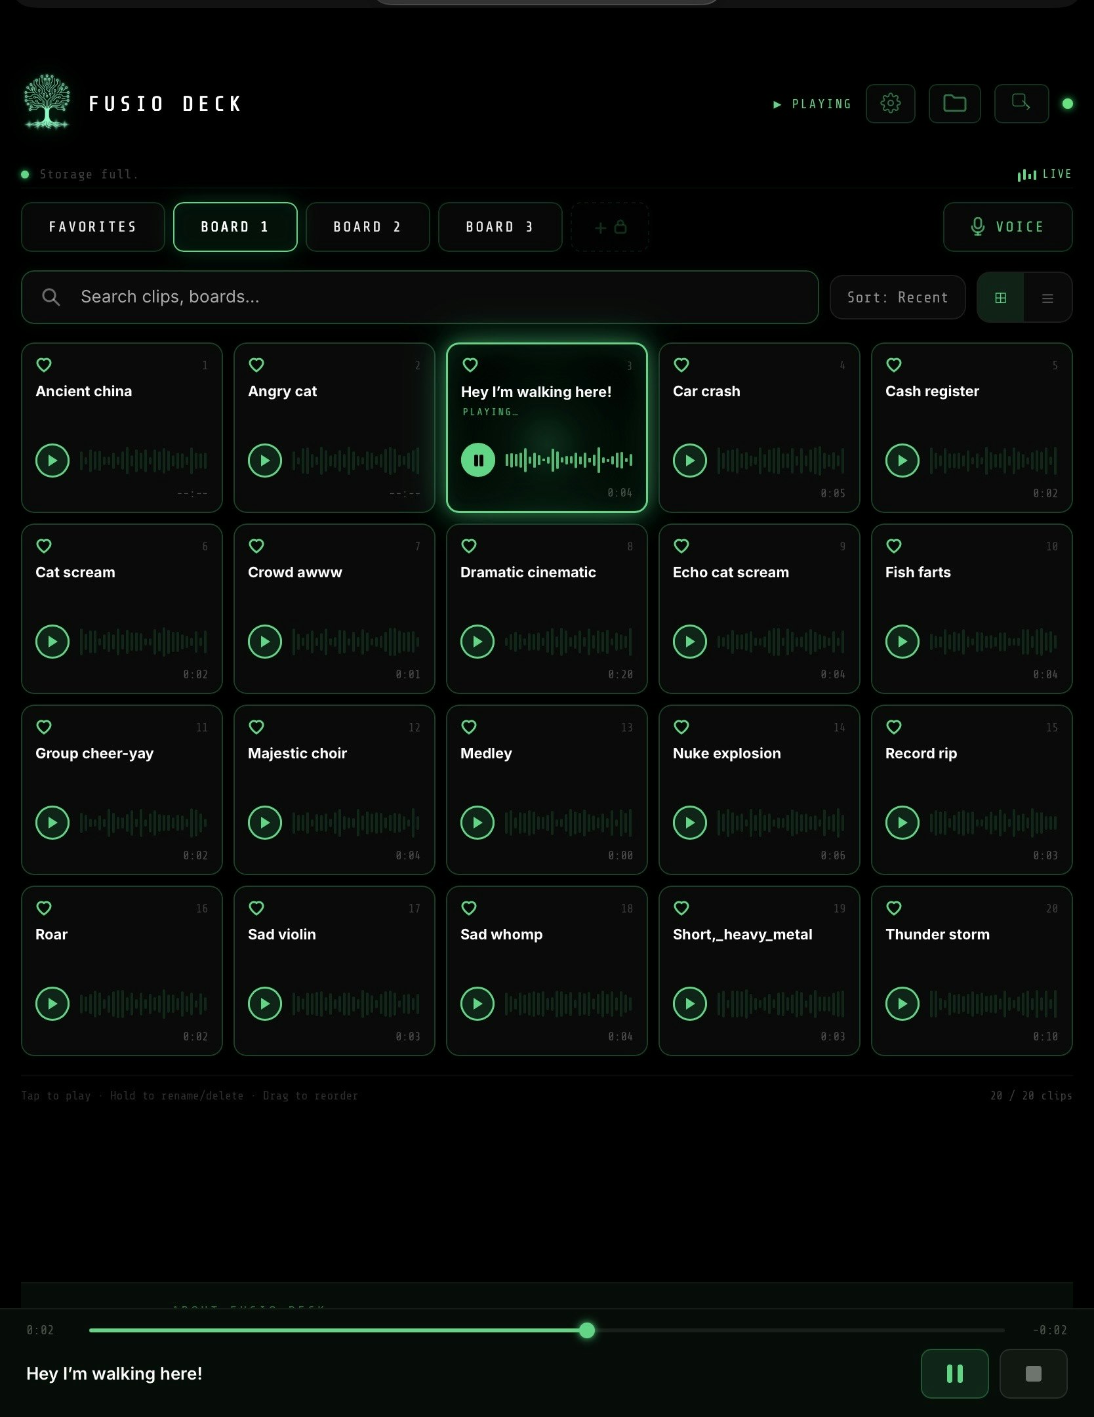Pause playback in the bottom player bar
Screen dimensions: 1094x1417
(954, 1374)
